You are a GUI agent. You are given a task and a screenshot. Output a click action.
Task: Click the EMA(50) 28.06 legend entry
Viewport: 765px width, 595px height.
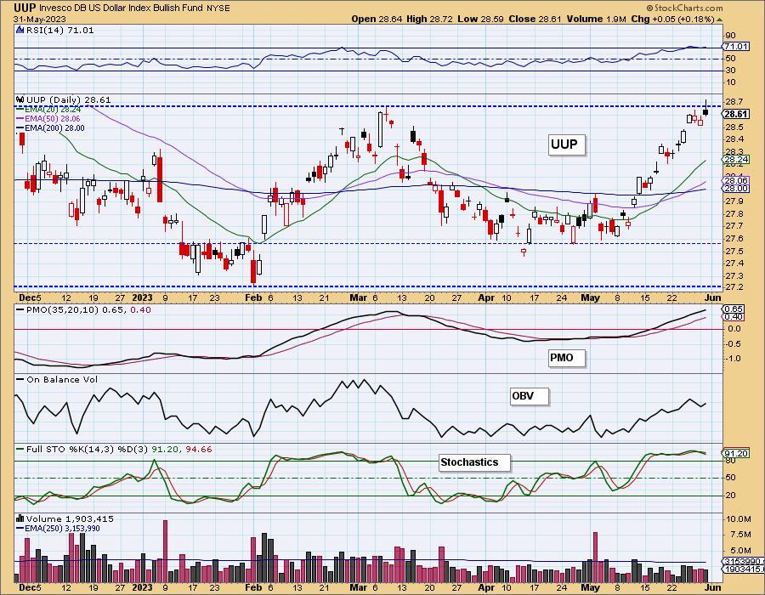48,118
